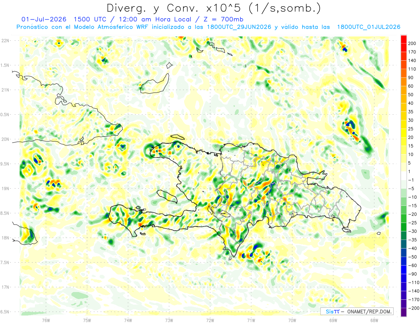Click the 9.5N latitude label
The height and width of the screenshot is (325, 420).
click(5, 164)
